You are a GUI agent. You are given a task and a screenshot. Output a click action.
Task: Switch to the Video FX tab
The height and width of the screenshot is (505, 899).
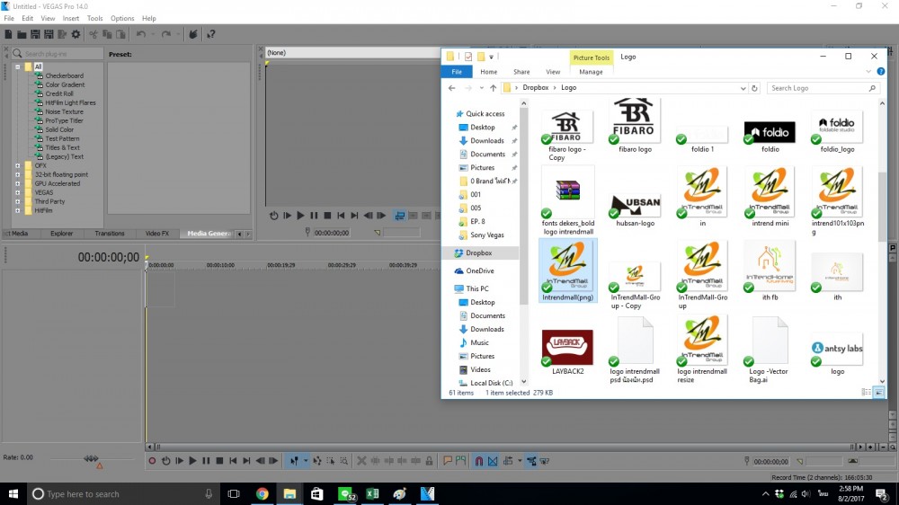point(157,234)
